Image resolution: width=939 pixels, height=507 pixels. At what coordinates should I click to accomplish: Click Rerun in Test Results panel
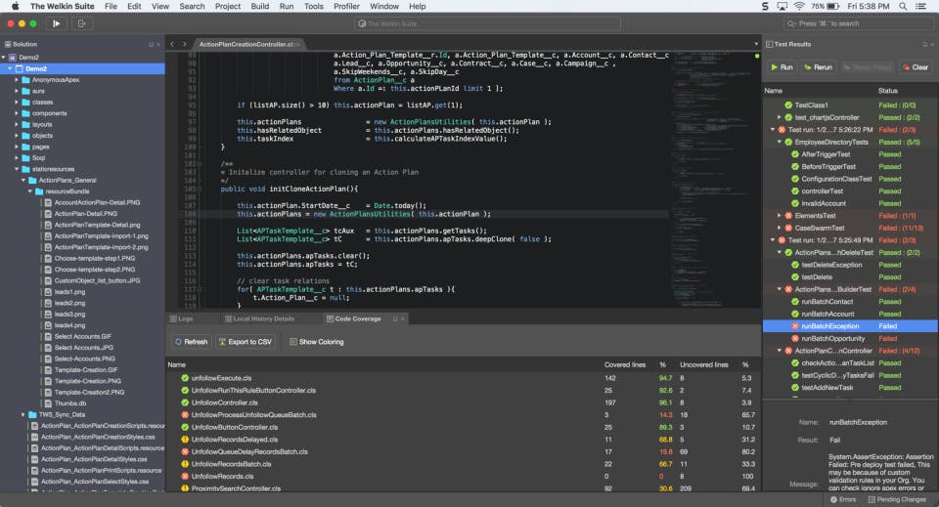click(x=818, y=67)
